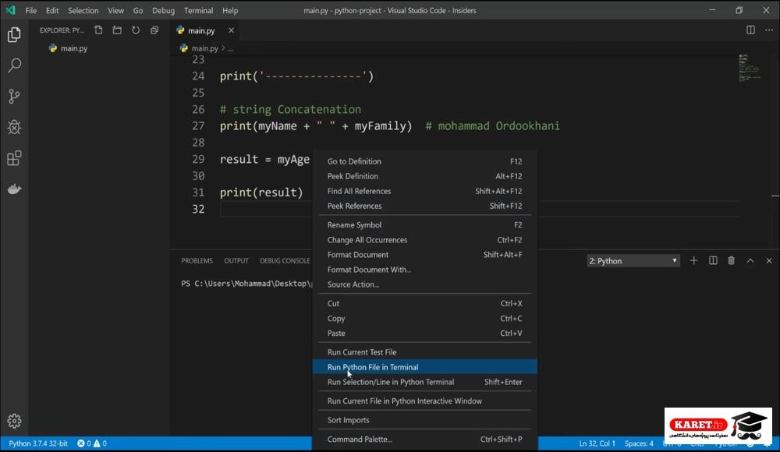The image size is (780, 452).
Task: Refresh the Explorer file list
Action: (136, 30)
